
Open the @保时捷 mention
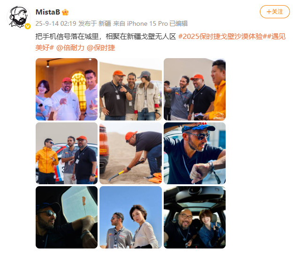click(x=101, y=48)
